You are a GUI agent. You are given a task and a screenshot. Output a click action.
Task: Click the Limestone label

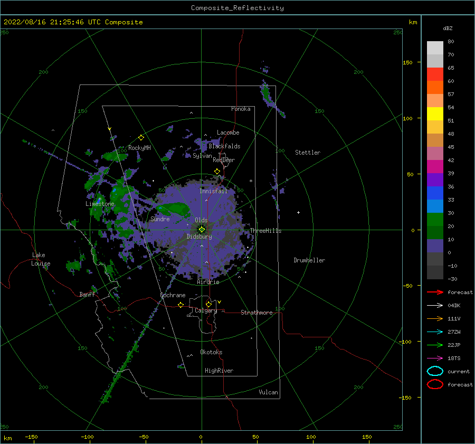100,204
